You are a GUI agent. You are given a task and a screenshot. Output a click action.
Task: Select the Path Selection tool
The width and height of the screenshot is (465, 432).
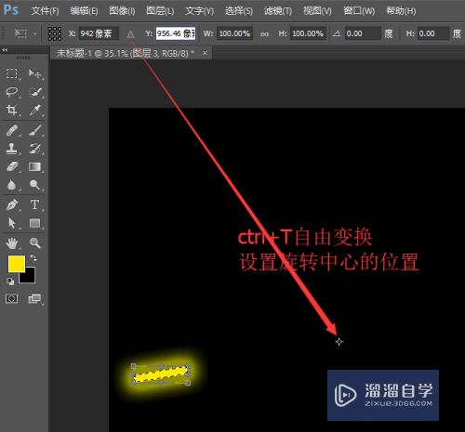[x=12, y=223]
